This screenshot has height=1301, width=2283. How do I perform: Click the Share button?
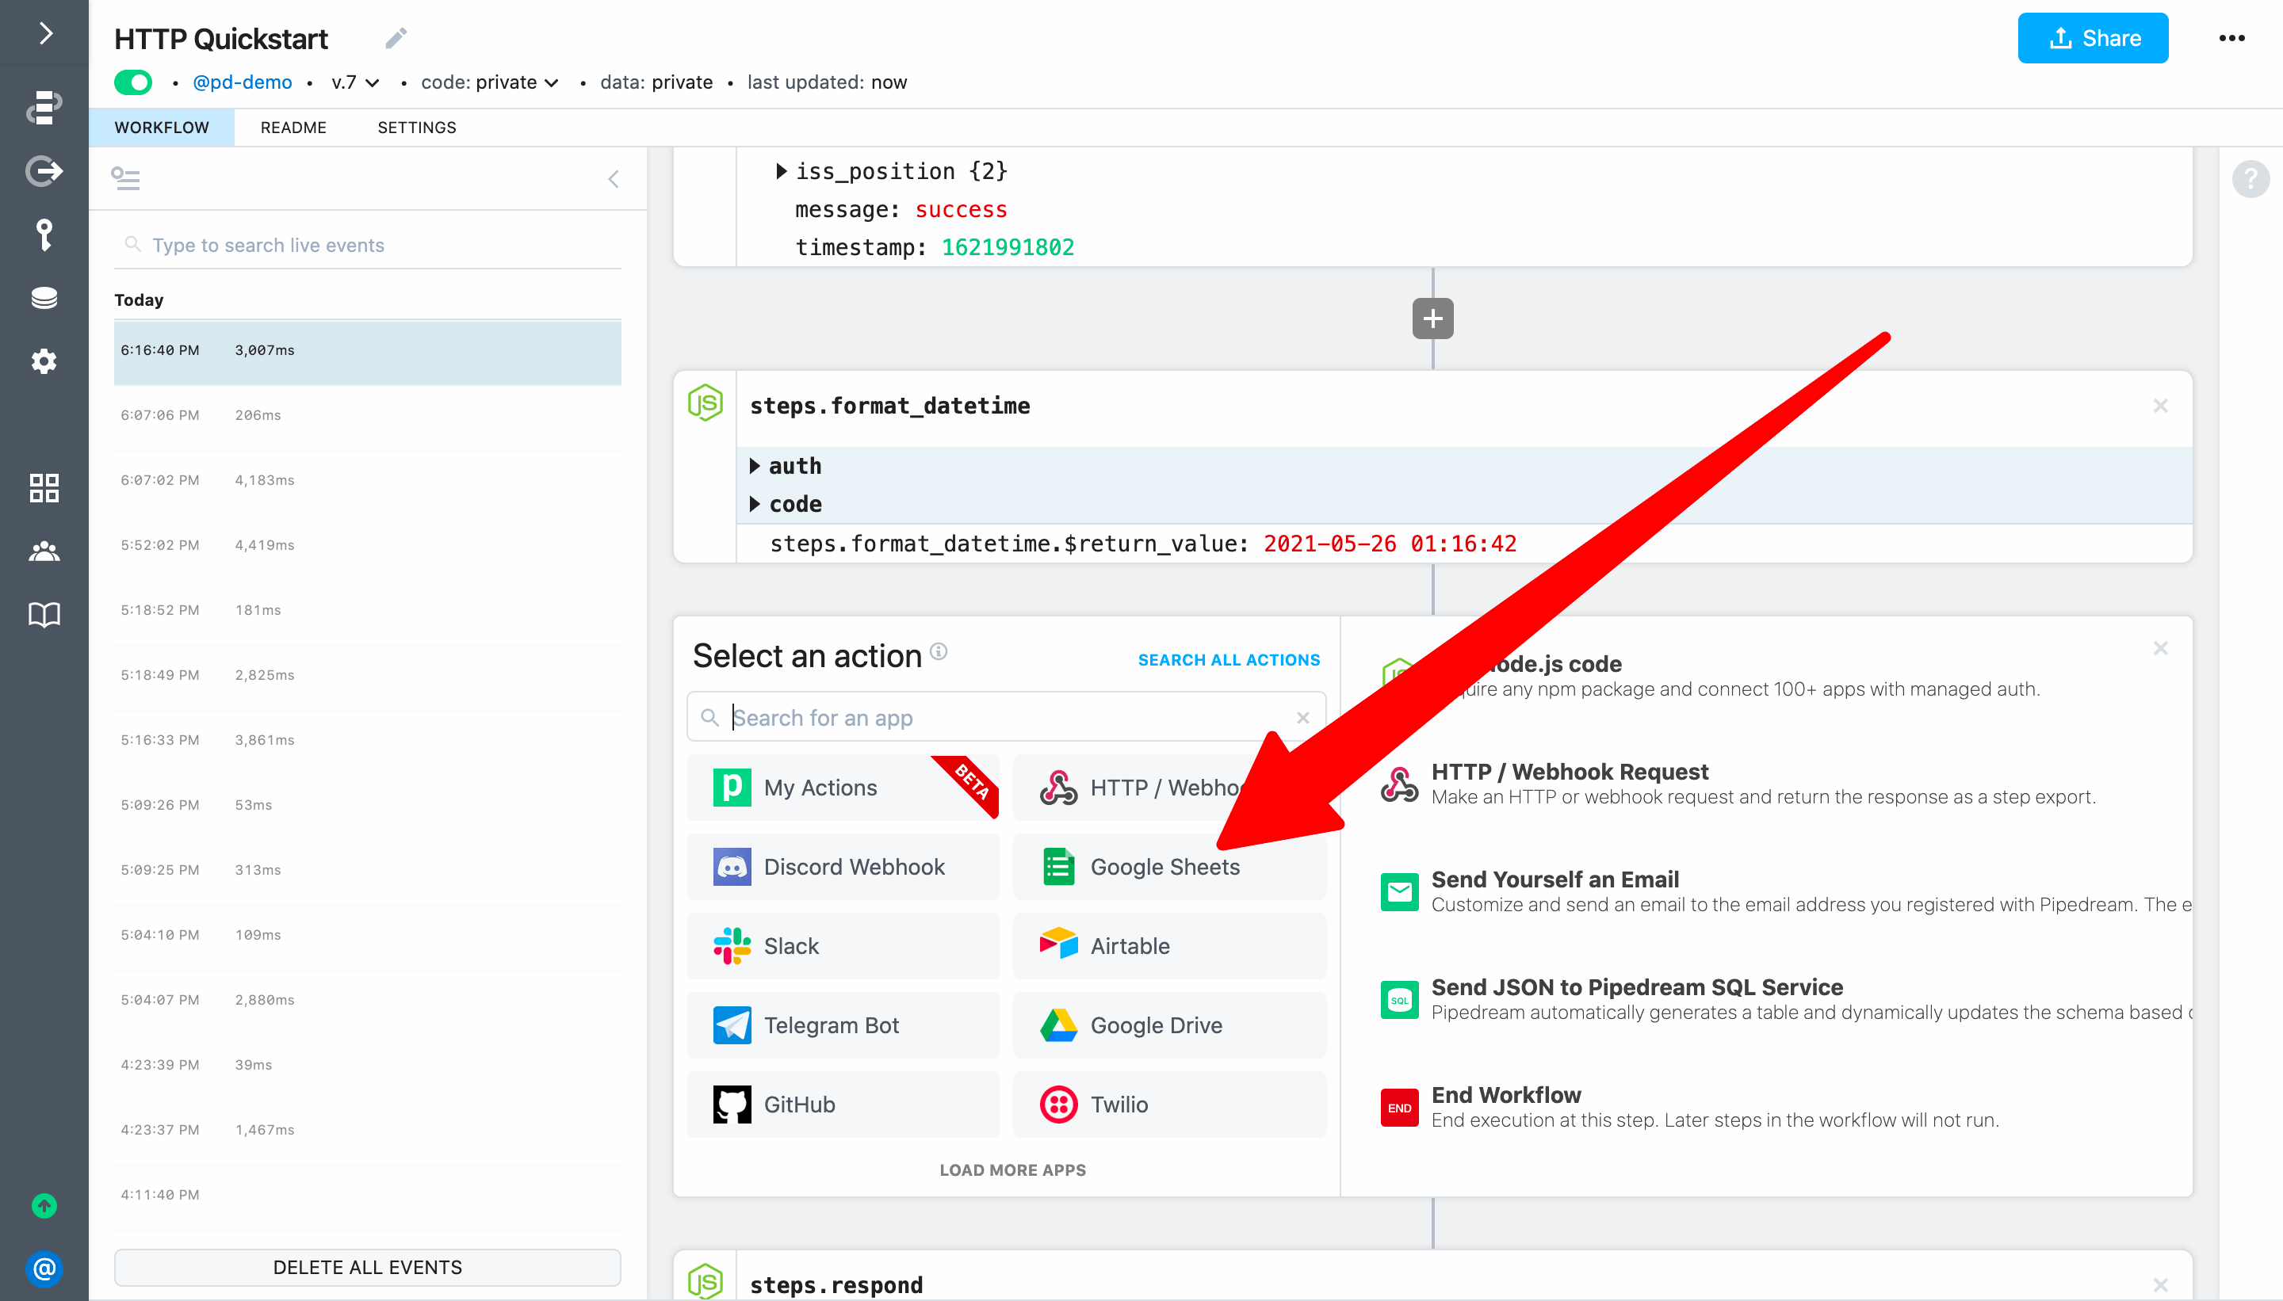[x=2092, y=38]
